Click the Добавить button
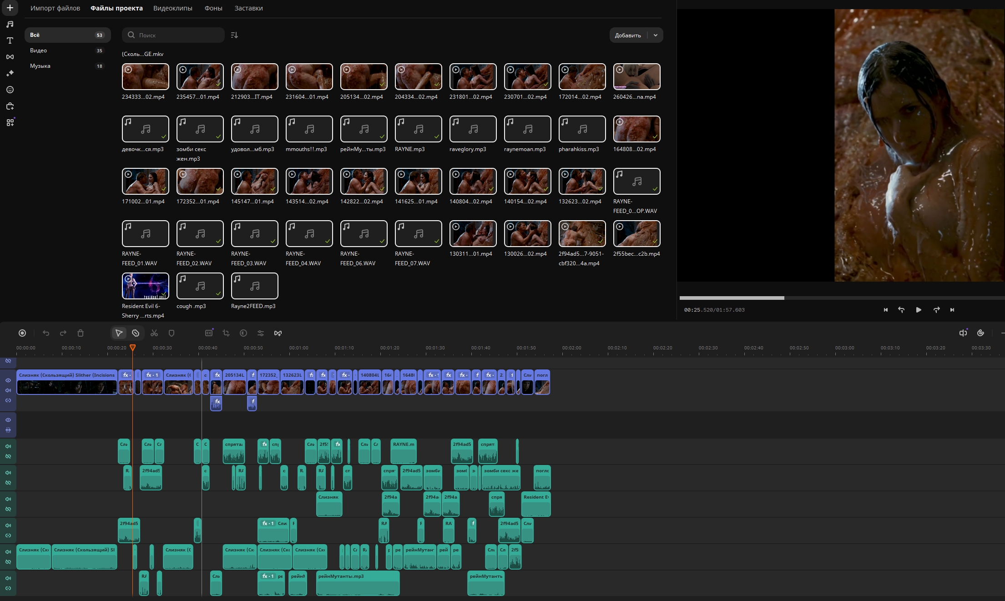 pyautogui.click(x=628, y=35)
